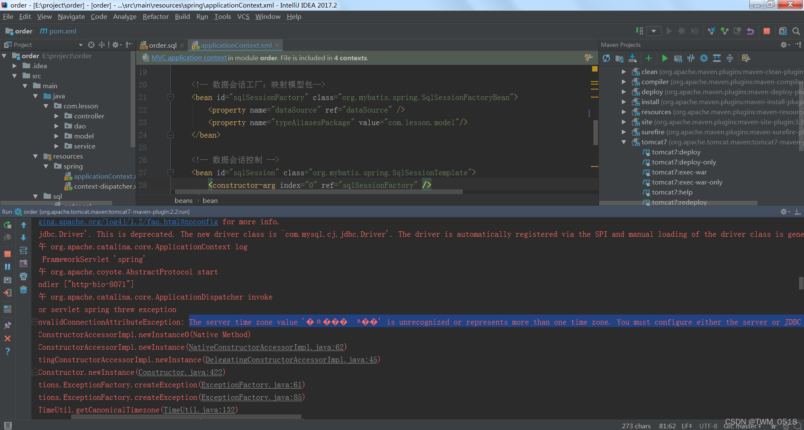Collapse the resources folder

pyautogui.click(x=36, y=156)
